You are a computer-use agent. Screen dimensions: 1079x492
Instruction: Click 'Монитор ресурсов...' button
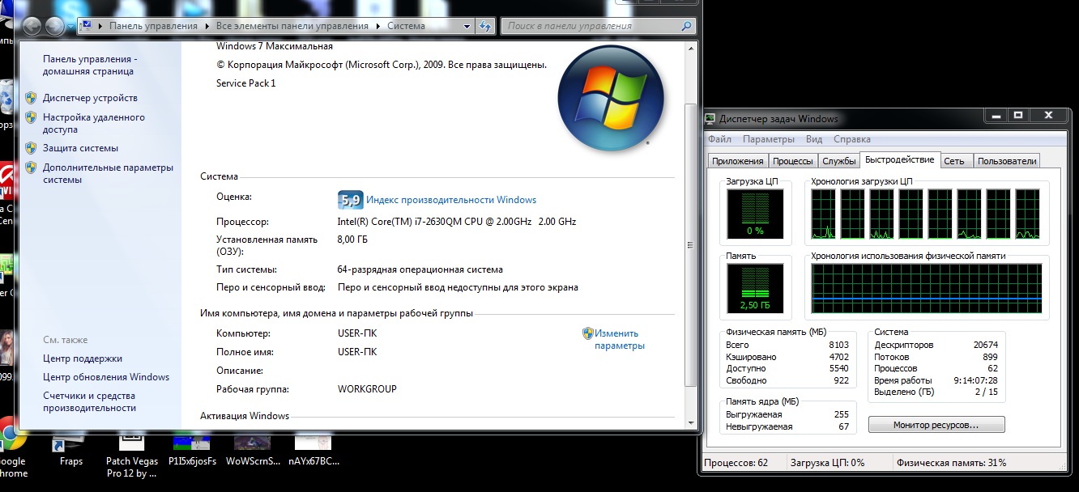[936, 425]
